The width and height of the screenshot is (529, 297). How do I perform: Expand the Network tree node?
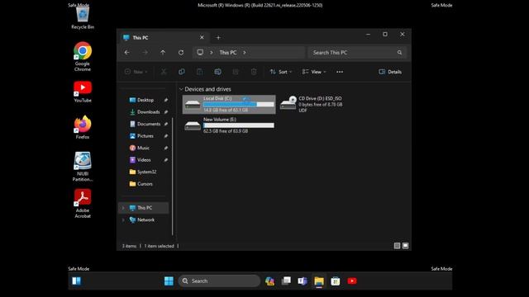pos(123,220)
